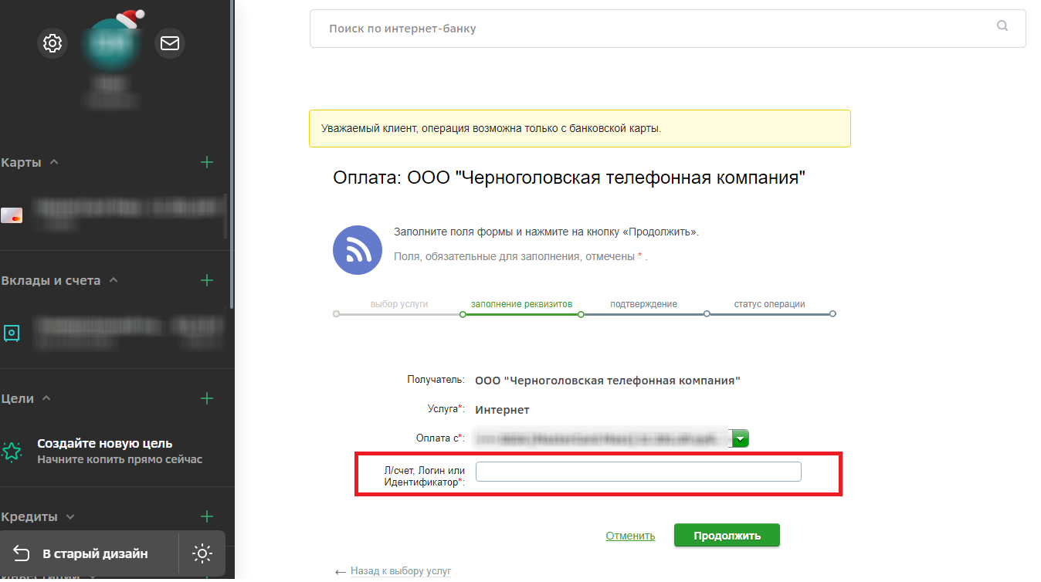Add a new card with the plus icon
Image resolution: width=1041 pixels, height=582 pixels.
[x=206, y=162]
